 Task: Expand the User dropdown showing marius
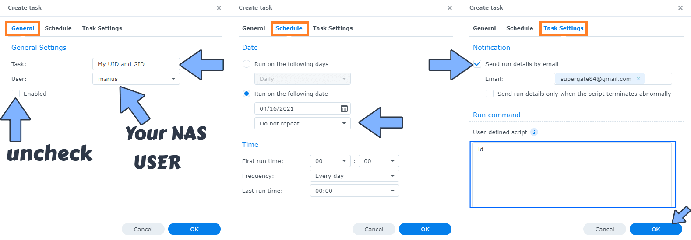tap(136, 79)
